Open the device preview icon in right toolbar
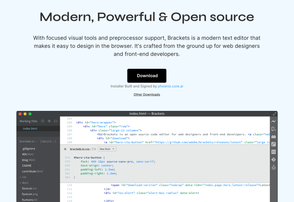The height and width of the screenshot is (202, 294). (x=273, y=129)
